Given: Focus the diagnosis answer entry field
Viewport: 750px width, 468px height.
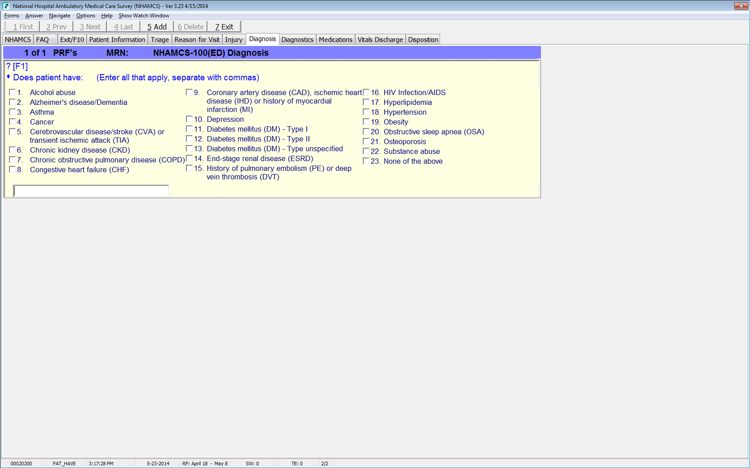Looking at the screenshot, I should (x=91, y=191).
